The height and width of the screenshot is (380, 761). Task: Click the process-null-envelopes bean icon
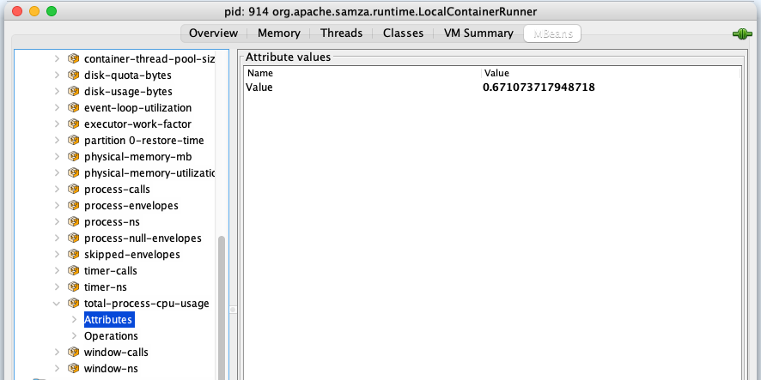pos(73,238)
